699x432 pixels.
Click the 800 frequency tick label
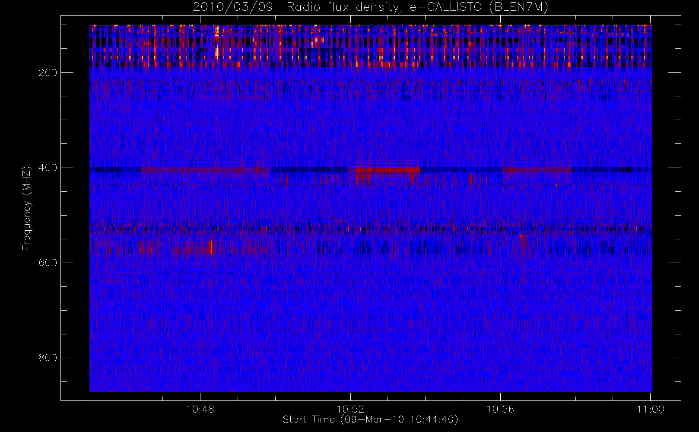click(48, 358)
